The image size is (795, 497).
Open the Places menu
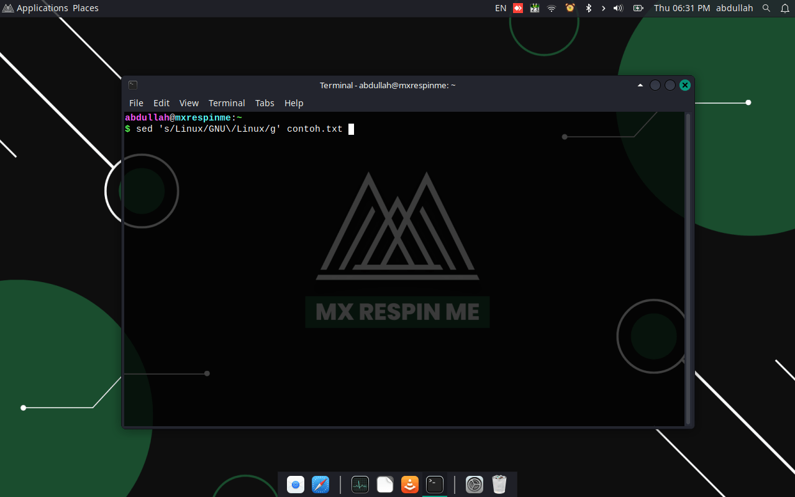click(x=86, y=8)
